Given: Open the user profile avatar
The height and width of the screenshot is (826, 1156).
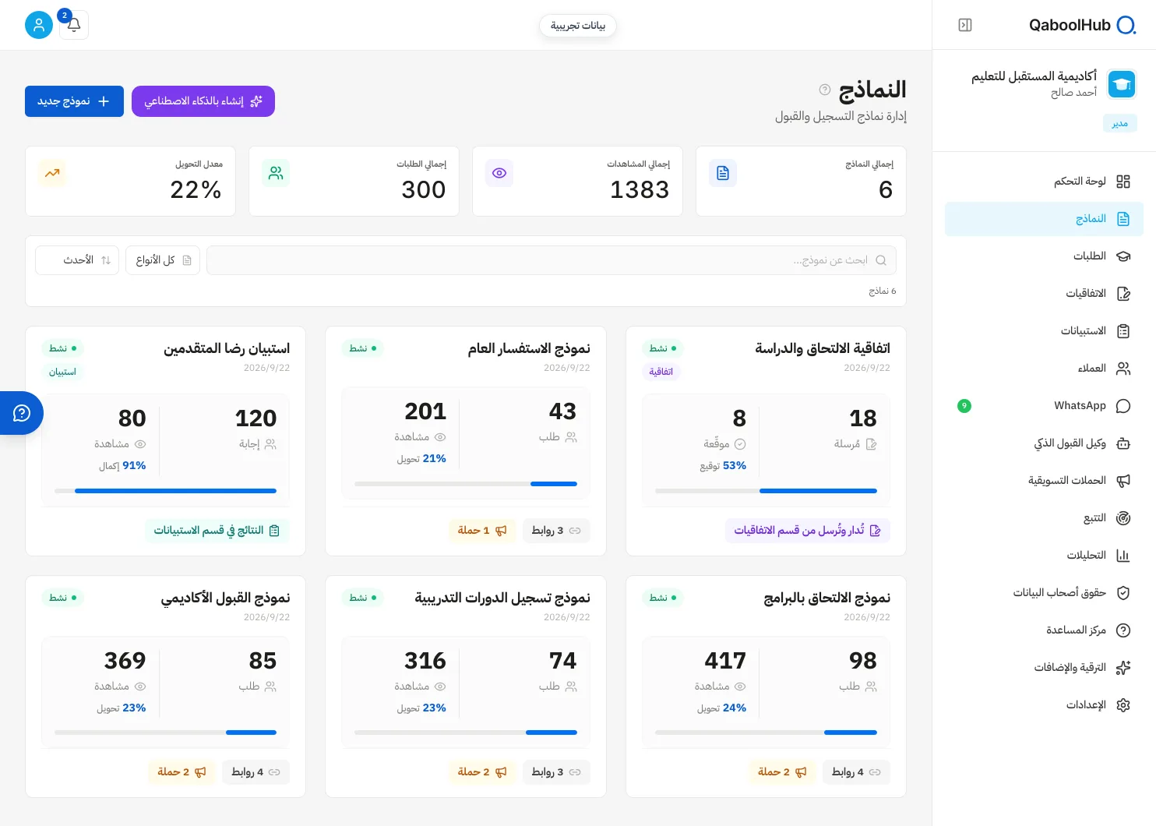Looking at the screenshot, I should (39, 25).
